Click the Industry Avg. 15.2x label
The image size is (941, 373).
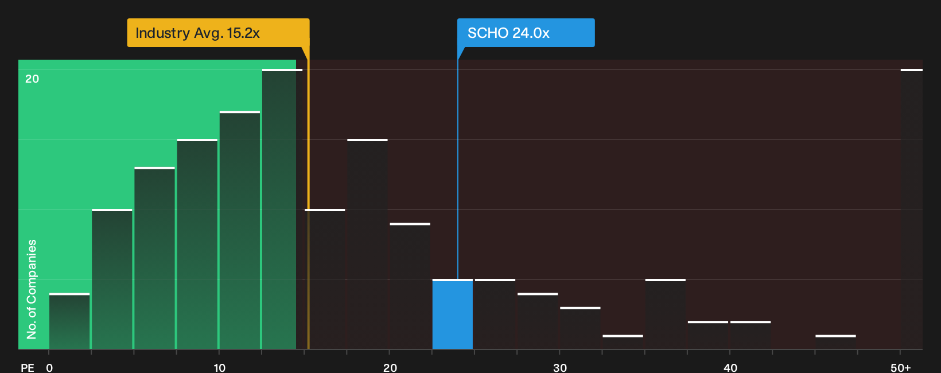[218, 33]
